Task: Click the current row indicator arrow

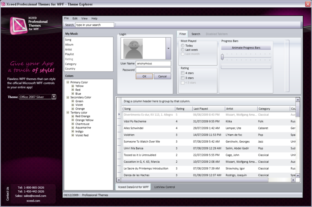Action: pos(119,114)
